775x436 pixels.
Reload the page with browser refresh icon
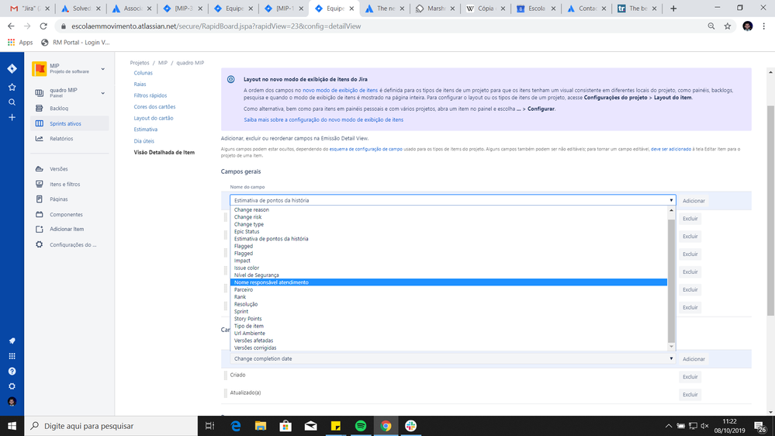(43, 26)
